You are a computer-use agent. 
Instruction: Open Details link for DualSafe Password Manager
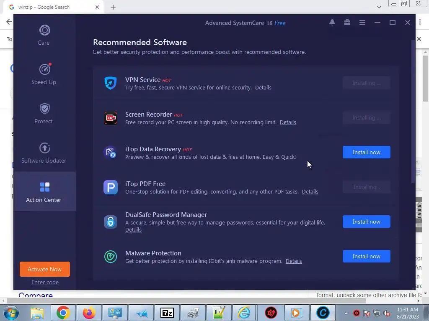(x=133, y=230)
